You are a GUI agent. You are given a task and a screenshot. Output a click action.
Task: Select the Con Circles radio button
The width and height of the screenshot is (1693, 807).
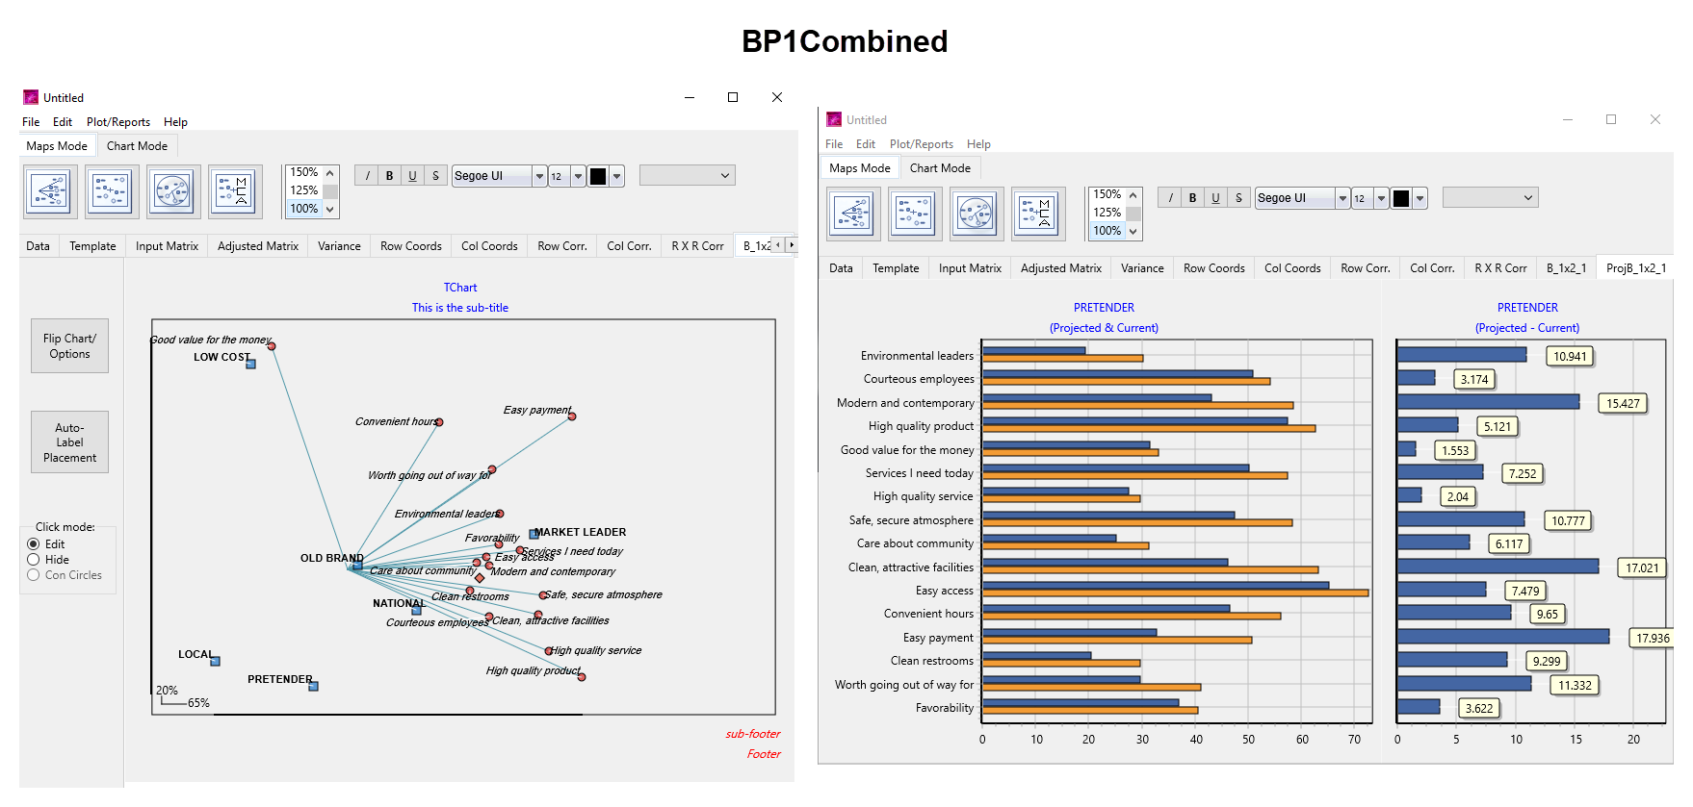34,575
